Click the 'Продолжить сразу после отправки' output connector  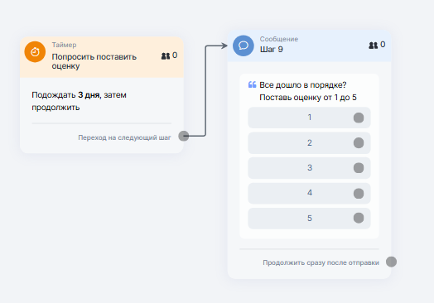(x=392, y=262)
